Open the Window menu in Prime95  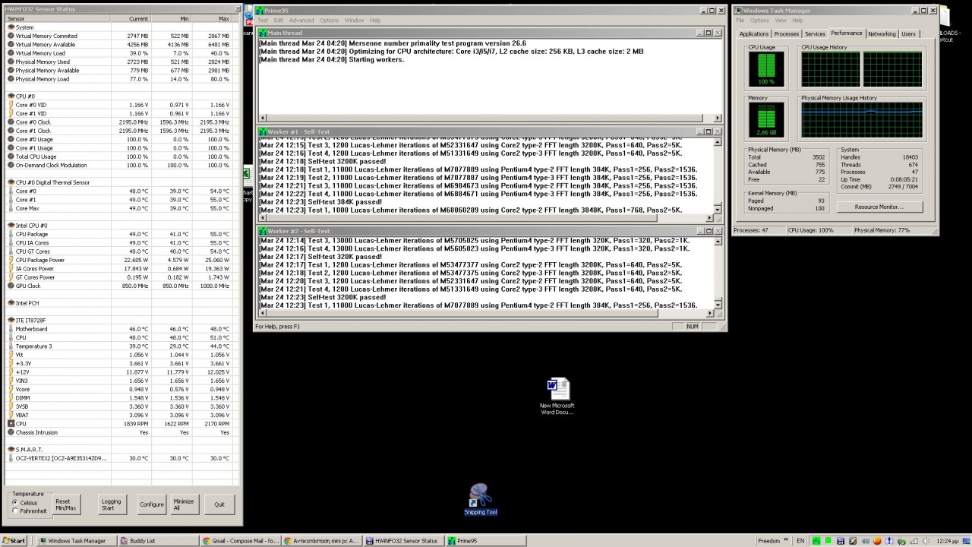click(x=354, y=21)
